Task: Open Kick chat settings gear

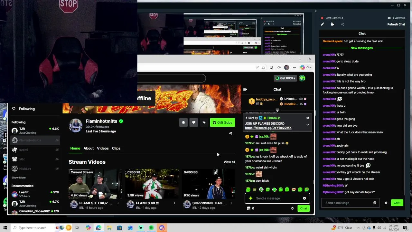Action: click(292, 208)
